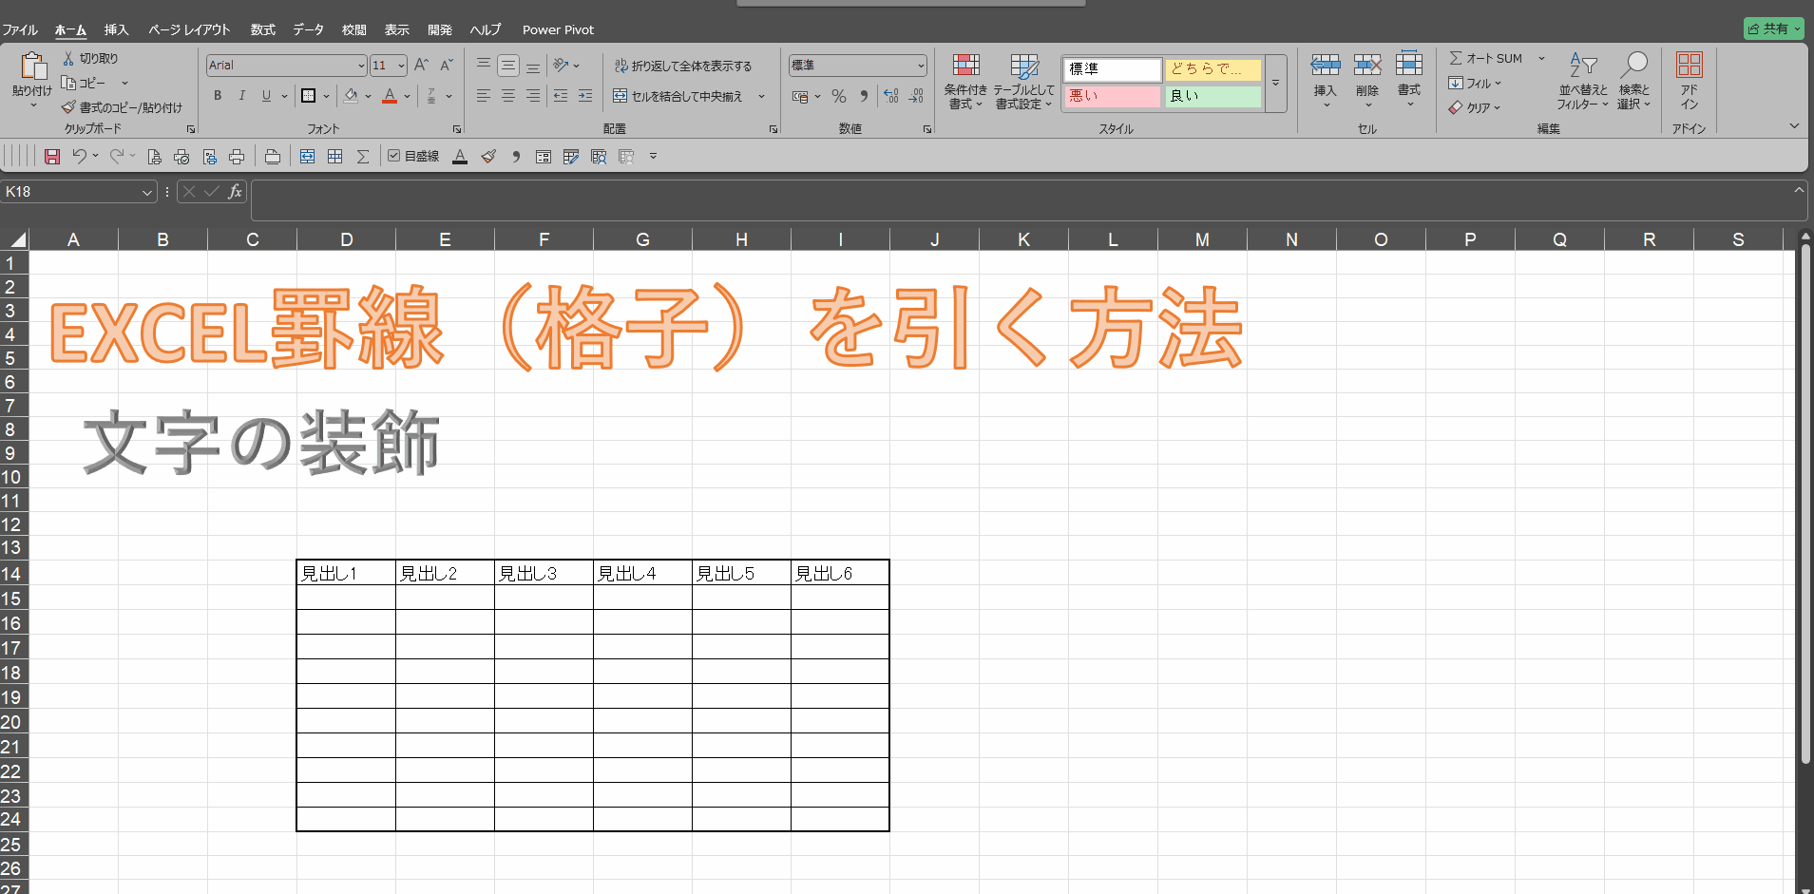Click the save icon in quick access toolbar
Viewport: 1814px width, 894px height.
[52, 157]
